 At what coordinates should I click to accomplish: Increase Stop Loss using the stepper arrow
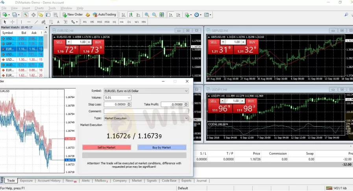[x=129, y=103]
